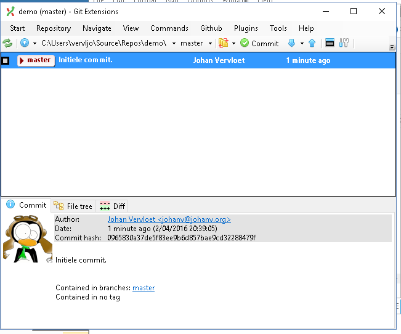Open the Commands menu

(169, 28)
